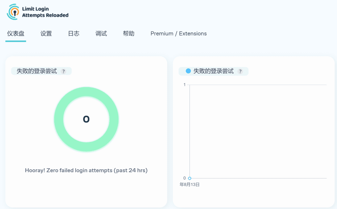The height and width of the screenshot is (209, 337).
Task: Open help tooltip beside the chart legend title
Action: [240, 71]
